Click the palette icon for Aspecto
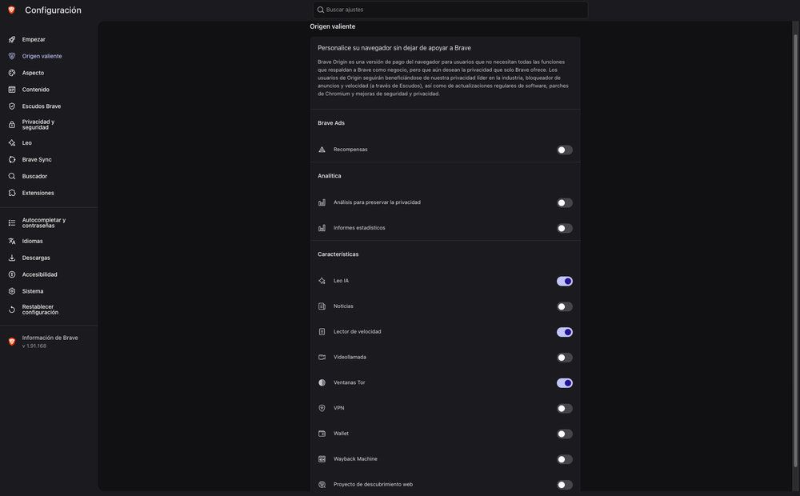 pos(12,73)
